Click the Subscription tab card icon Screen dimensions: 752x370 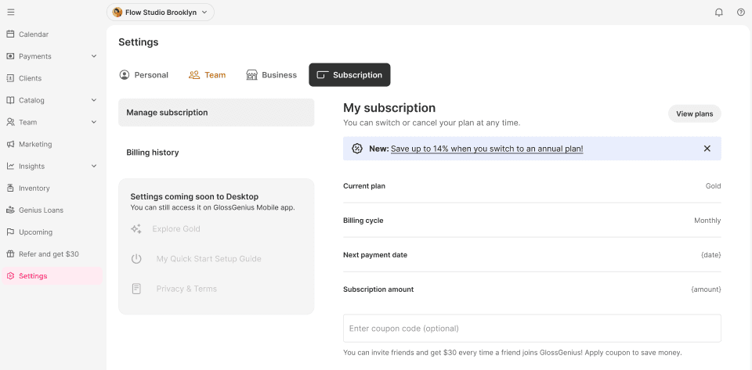[324, 74]
